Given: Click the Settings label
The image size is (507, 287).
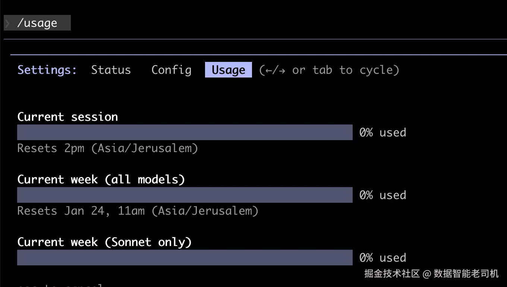Looking at the screenshot, I should (47, 70).
